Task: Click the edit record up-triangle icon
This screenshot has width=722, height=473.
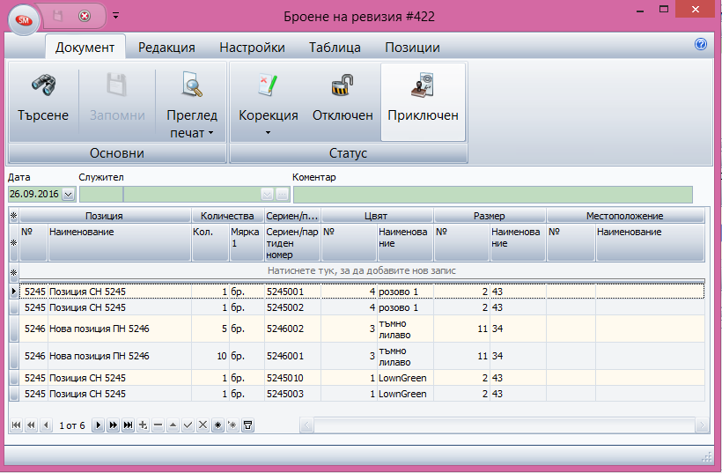Action: click(173, 425)
